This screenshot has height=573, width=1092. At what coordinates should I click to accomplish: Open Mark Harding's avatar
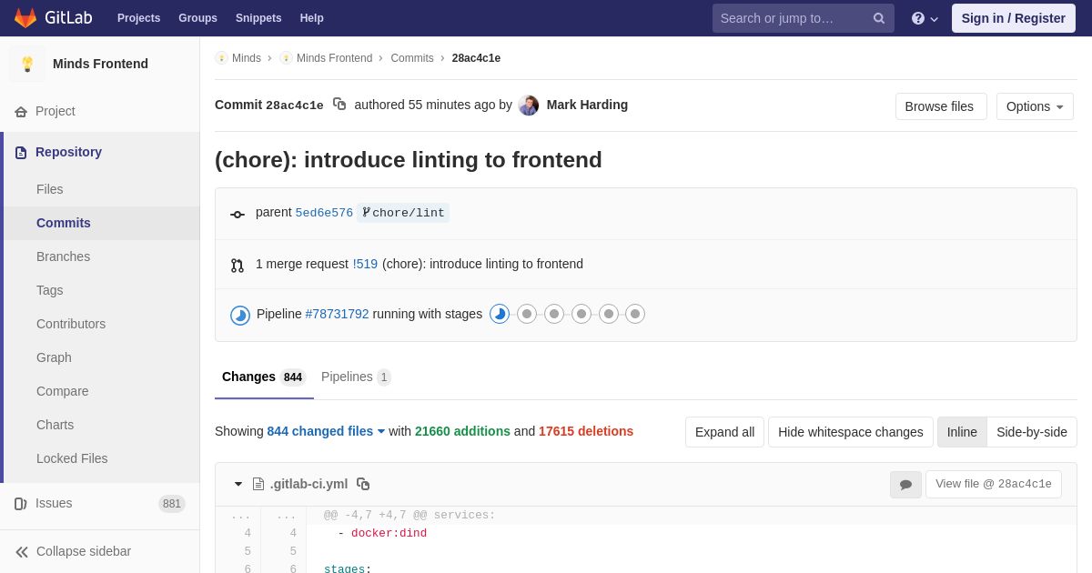[529, 106]
